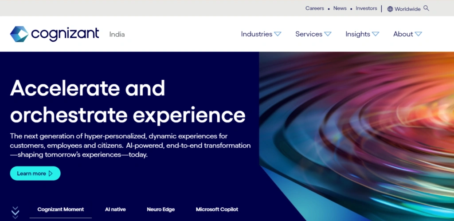Open the Careers link
The width and height of the screenshot is (454, 221).
[314, 8]
